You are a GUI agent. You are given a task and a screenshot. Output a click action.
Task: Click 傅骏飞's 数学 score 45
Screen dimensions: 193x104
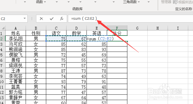pos(76,55)
